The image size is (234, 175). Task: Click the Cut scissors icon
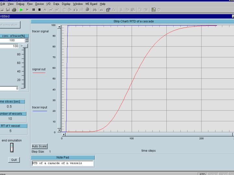(121, 10)
